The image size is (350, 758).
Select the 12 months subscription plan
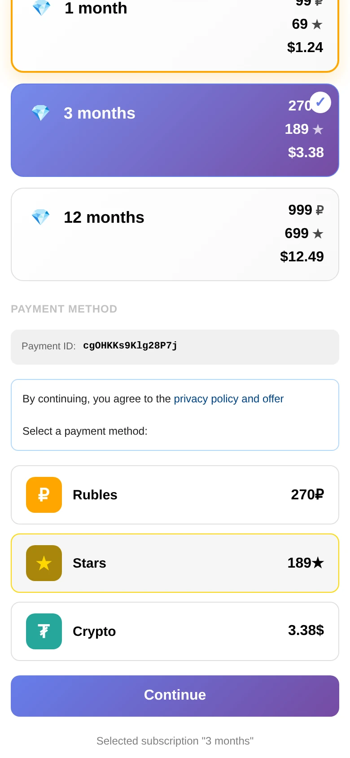[x=175, y=234]
